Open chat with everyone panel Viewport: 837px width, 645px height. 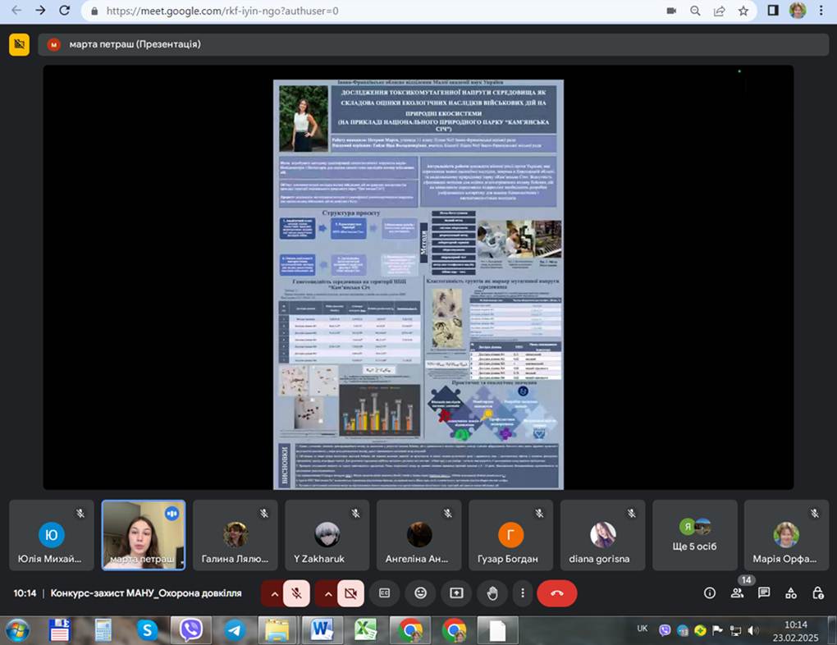pyautogui.click(x=764, y=593)
